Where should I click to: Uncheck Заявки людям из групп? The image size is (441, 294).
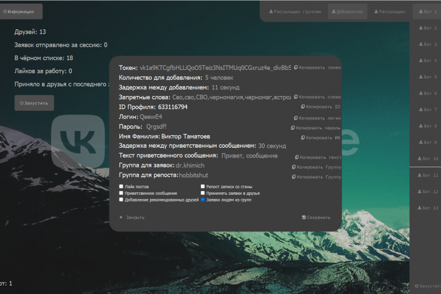point(203,200)
